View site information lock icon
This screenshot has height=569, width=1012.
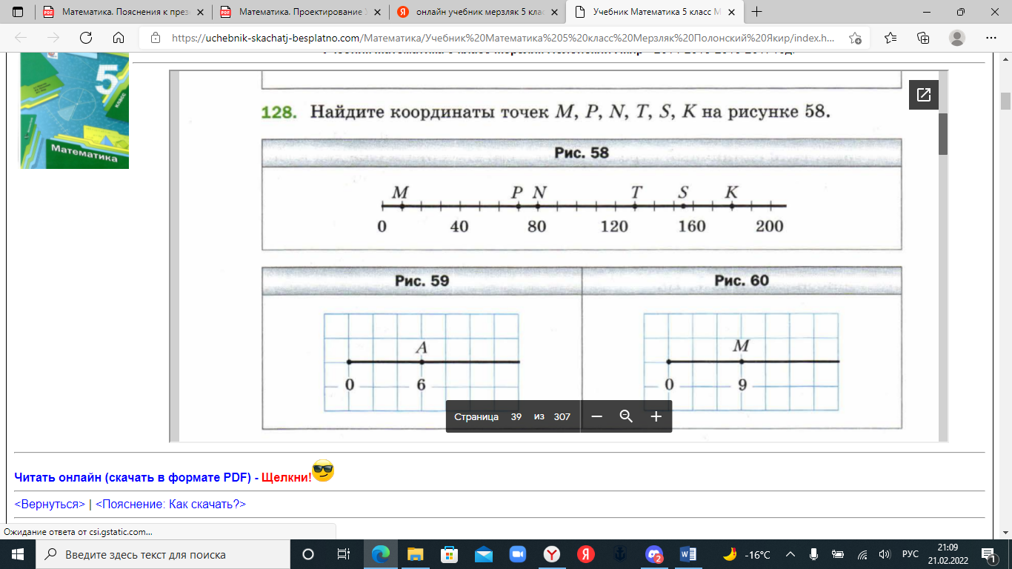pyautogui.click(x=155, y=39)
